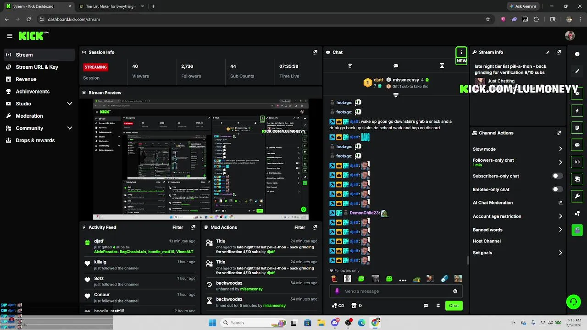Pop out the Session Info panel

tap(315, 52)
